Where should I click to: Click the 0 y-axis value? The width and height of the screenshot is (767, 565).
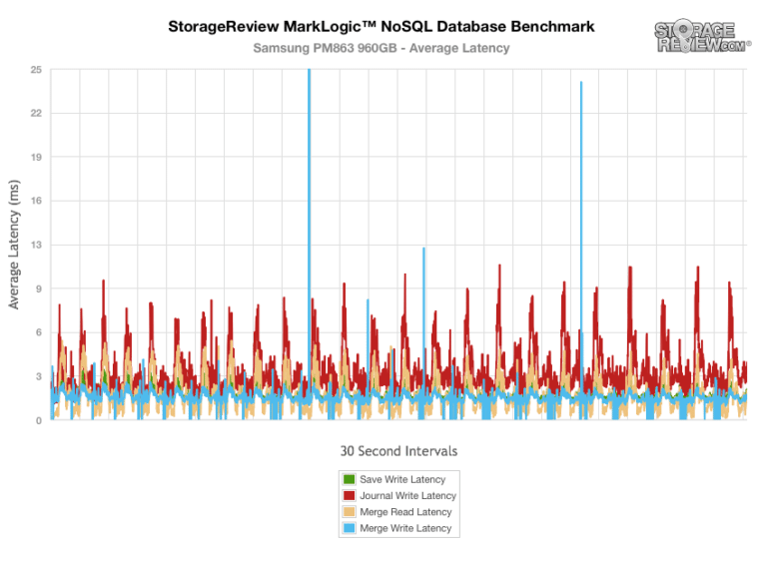tap(39, 420)
